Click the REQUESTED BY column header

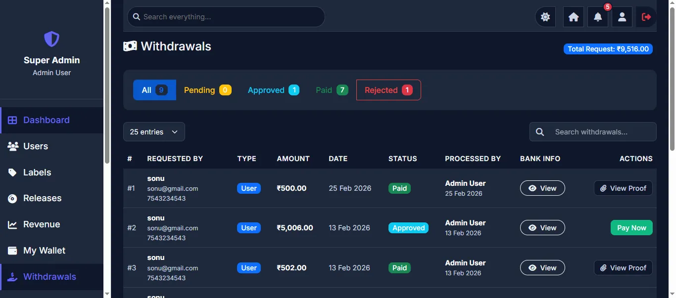pos(175,159)
